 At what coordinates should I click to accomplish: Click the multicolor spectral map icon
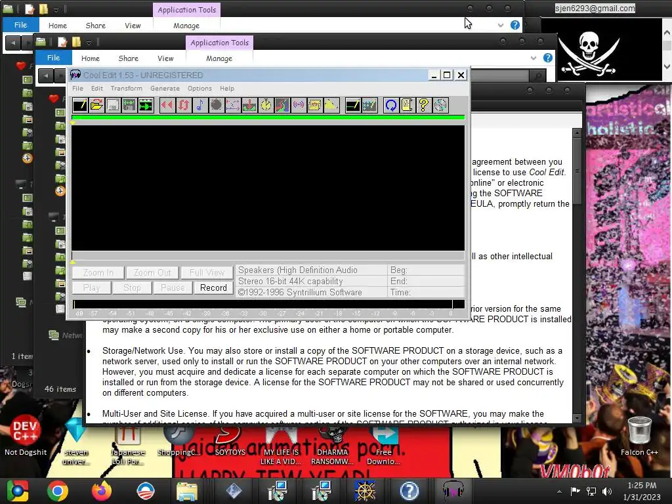point(282,105)
